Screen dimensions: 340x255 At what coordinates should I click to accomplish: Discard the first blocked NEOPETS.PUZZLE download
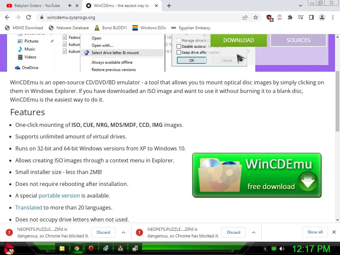[x=103, y=232]
